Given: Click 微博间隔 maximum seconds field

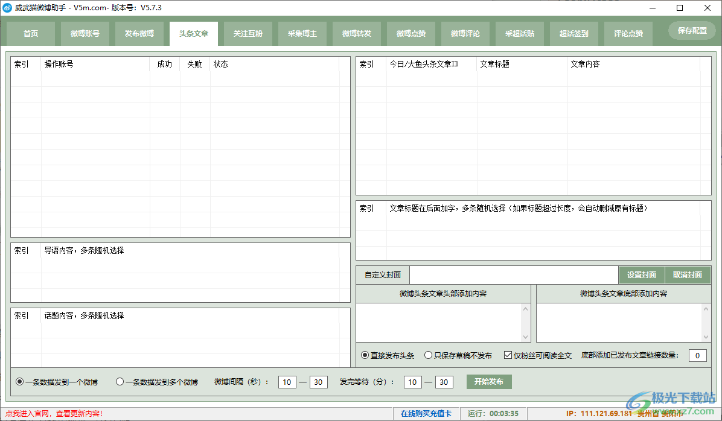Looking at the screenshot, I should coord(318,382).
